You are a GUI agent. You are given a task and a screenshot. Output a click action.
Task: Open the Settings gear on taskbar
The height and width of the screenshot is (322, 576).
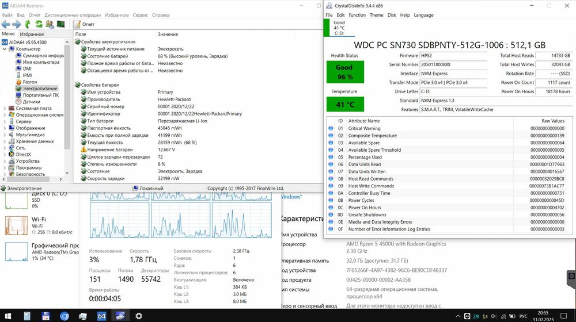pyautogui.click(x=139, y=316)
